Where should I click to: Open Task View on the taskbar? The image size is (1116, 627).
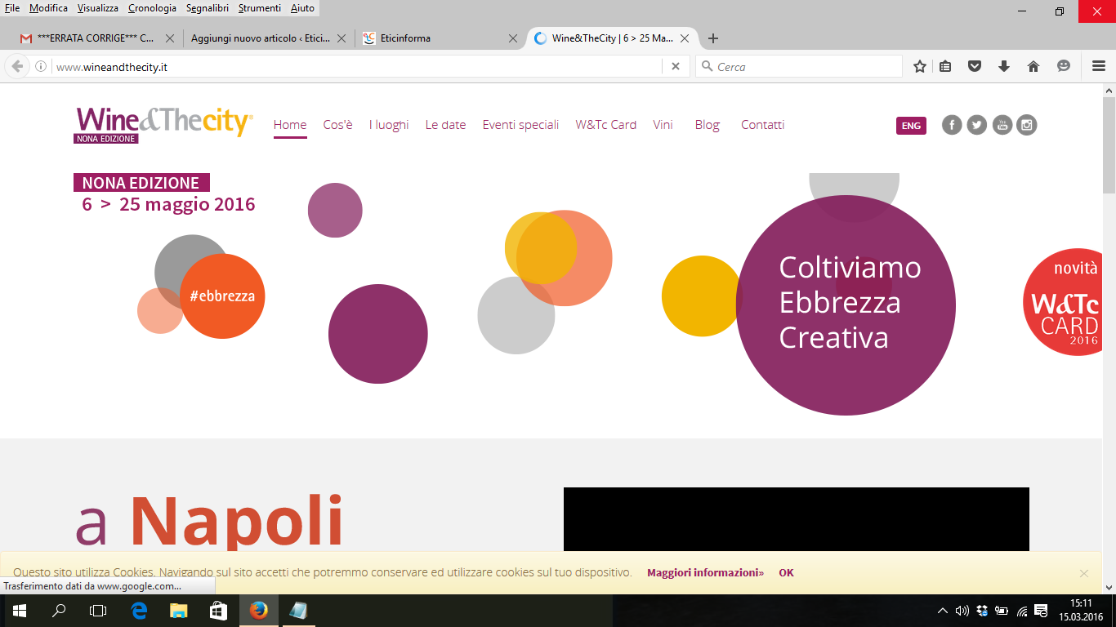(98, 611)
